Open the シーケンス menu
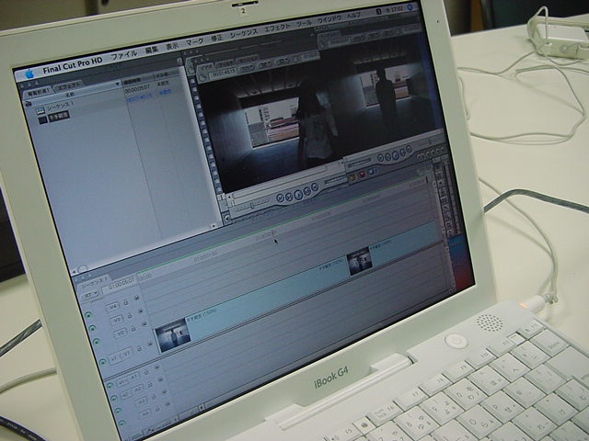 click(x=244, y=34)
